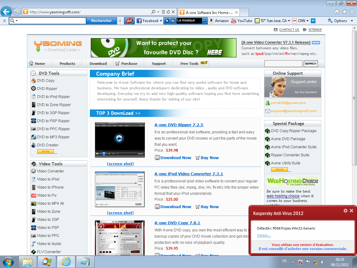Click the stop loading X in address bar

pyautogui.click(x=173, y=12)
